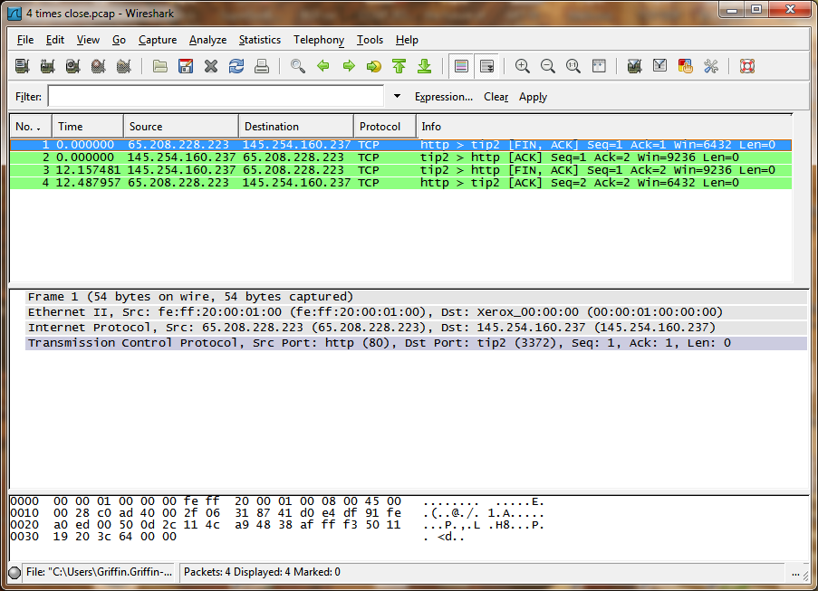The image size is (818, 591).
Task: Sort by Destination column header
Action: click(296, 127)
